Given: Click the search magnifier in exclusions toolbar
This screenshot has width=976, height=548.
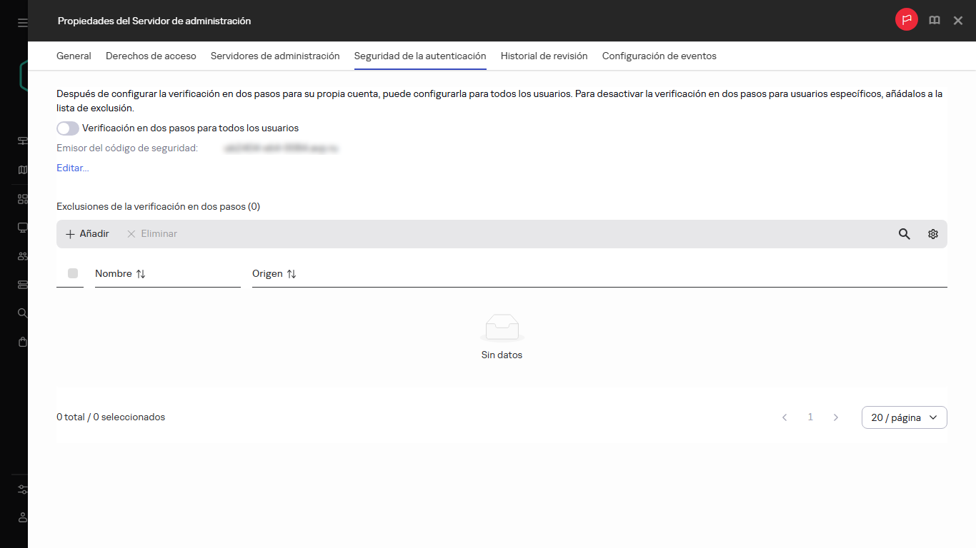Looking at the screenshot, I should pyautogui.click(x=904, y=234).
